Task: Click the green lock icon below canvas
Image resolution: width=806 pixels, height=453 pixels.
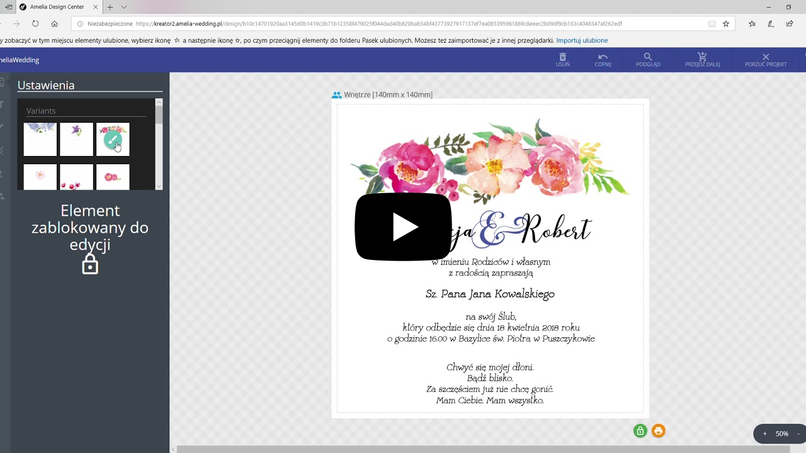Action: tap(640, 431)
